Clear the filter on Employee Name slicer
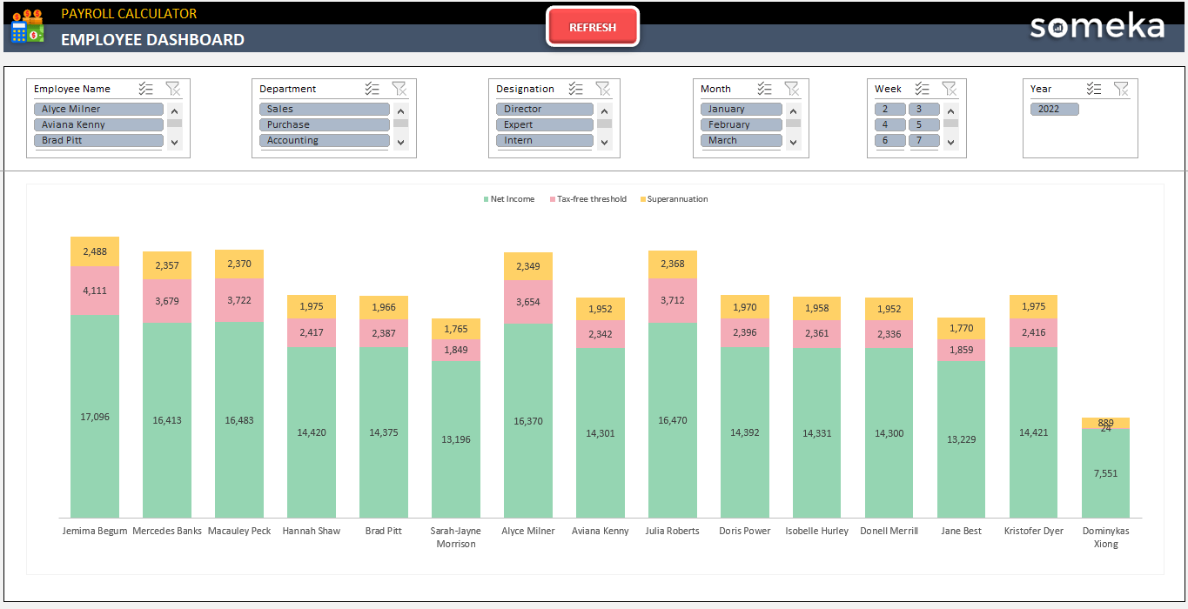The width and height of the screenshot is (1188, 609). [x=173, y=88]
